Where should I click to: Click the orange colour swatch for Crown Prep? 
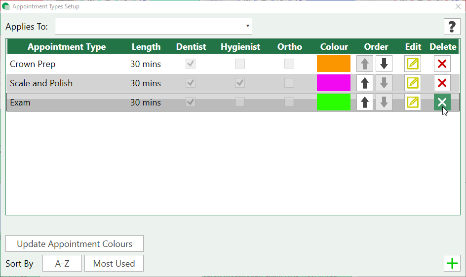(334, 64)
